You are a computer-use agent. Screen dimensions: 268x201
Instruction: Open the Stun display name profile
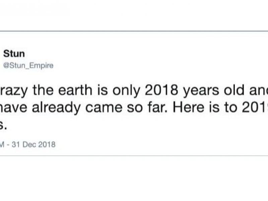point(14,54)
